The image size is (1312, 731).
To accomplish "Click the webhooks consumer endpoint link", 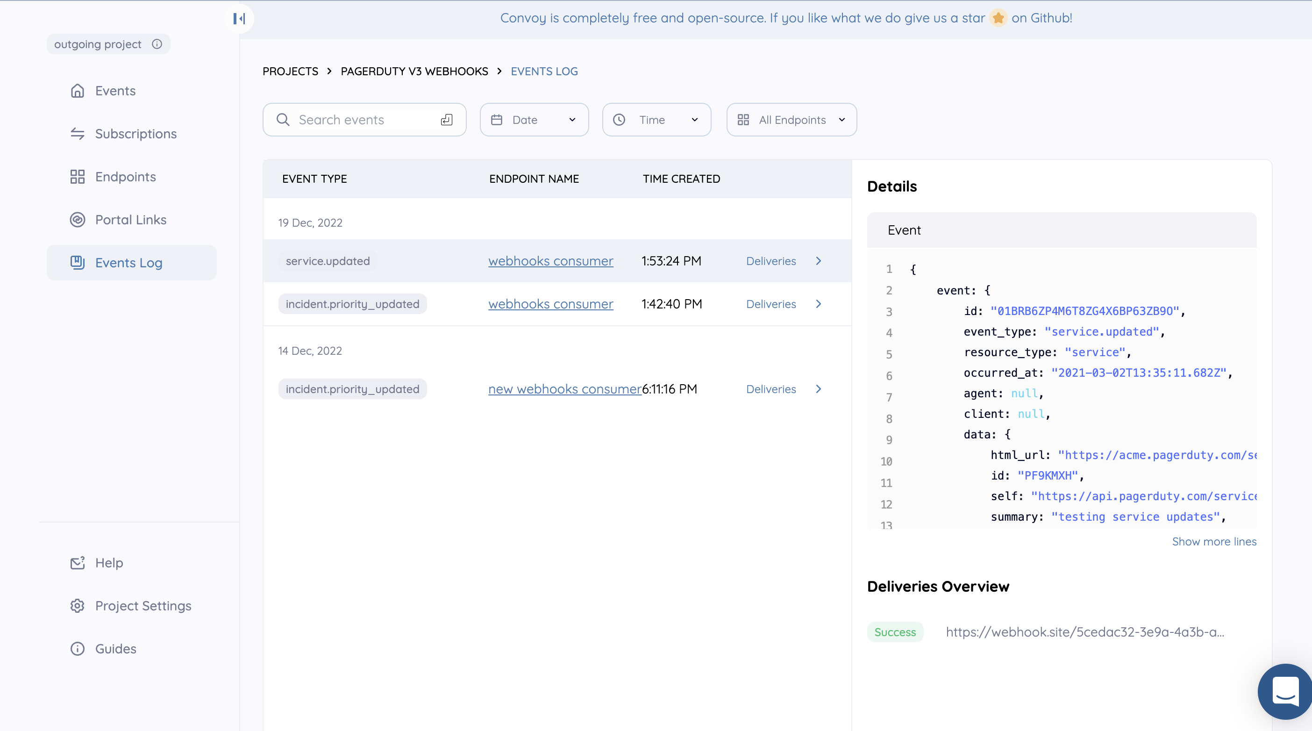I will point(551,260).
